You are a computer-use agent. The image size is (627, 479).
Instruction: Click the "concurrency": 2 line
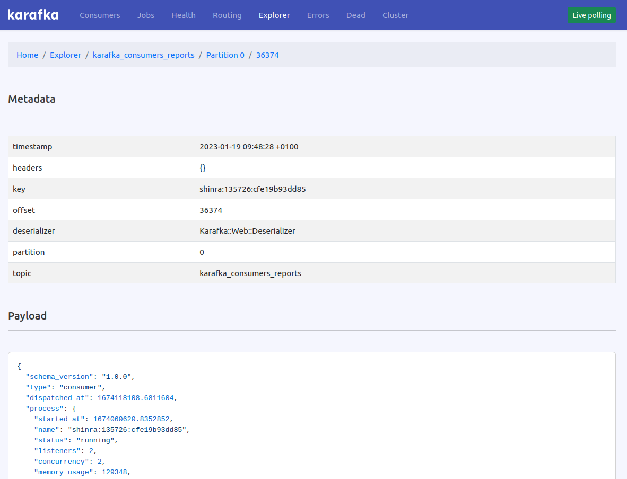pos(69,462)
